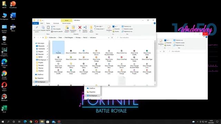The image size is (221, 124).
Task: Select the Gloss Circle Black file
Action: coord(71,52)
